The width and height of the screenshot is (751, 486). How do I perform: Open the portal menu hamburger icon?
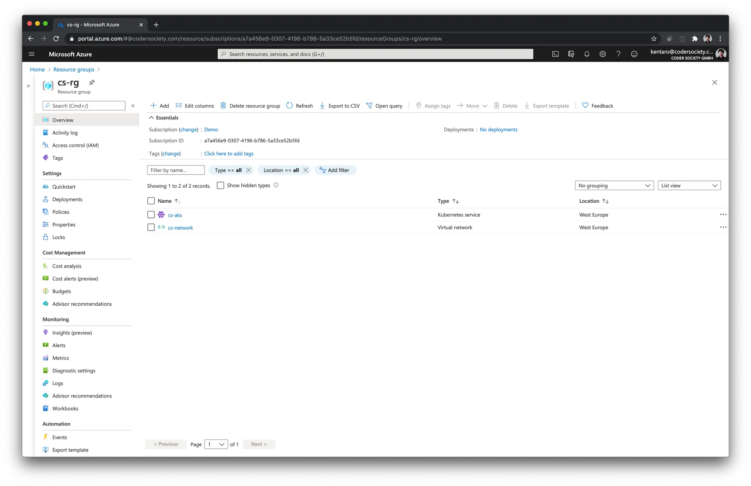point(32,54)
